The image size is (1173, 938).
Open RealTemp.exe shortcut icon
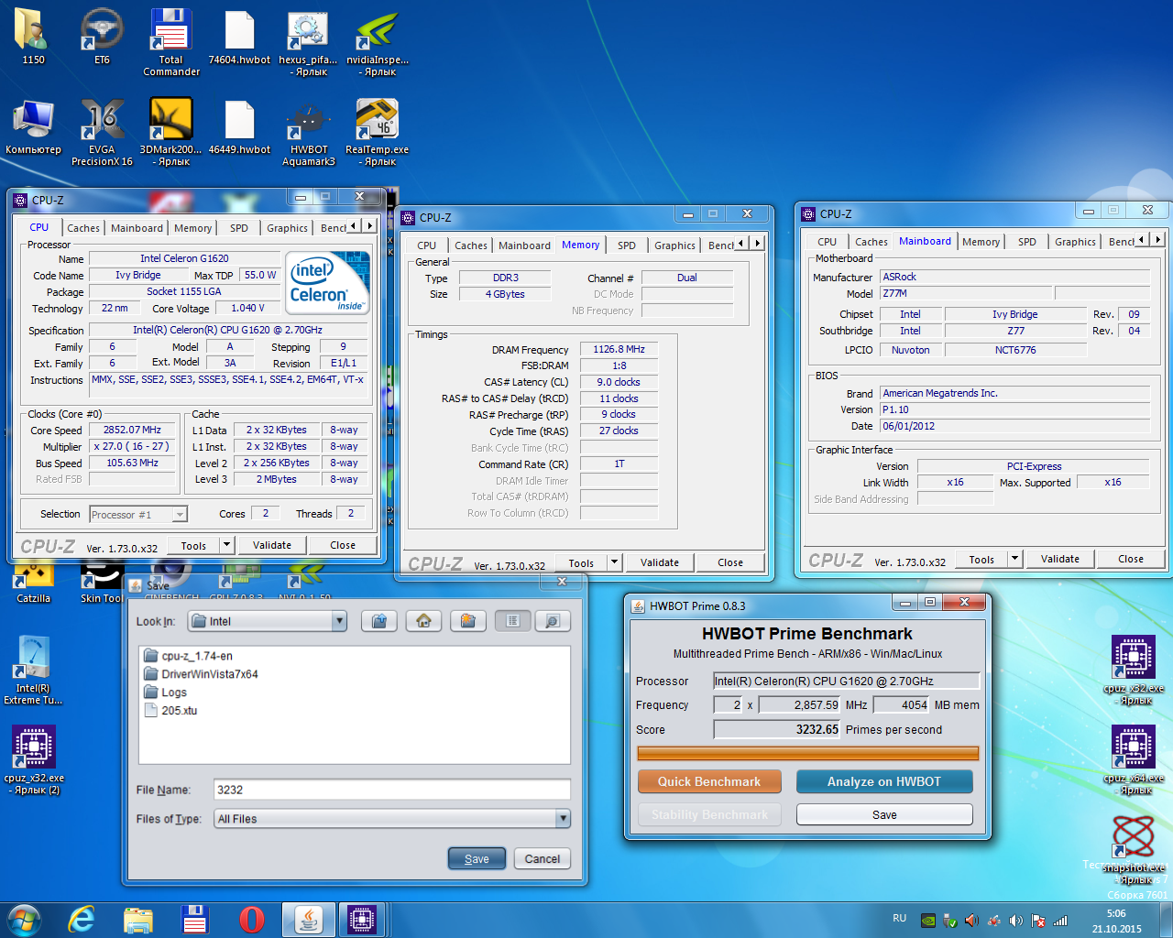[378, 133]
